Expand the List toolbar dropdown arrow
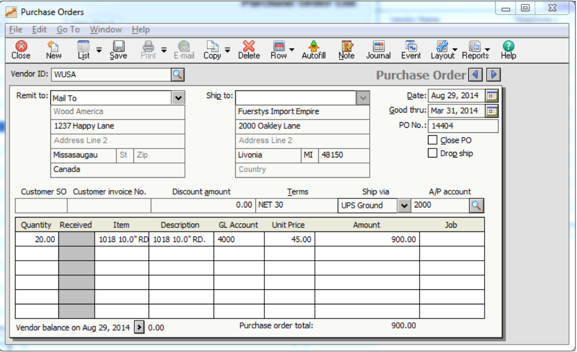This screenshot has width=577, height=352. click(x=99, y=50)
